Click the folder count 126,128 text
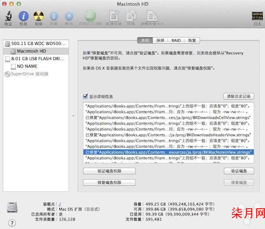Viewport: 265px width, 229px height. 67,219
